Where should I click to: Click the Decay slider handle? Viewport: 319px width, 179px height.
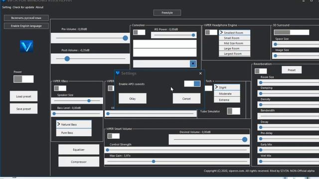pos(261,127)
